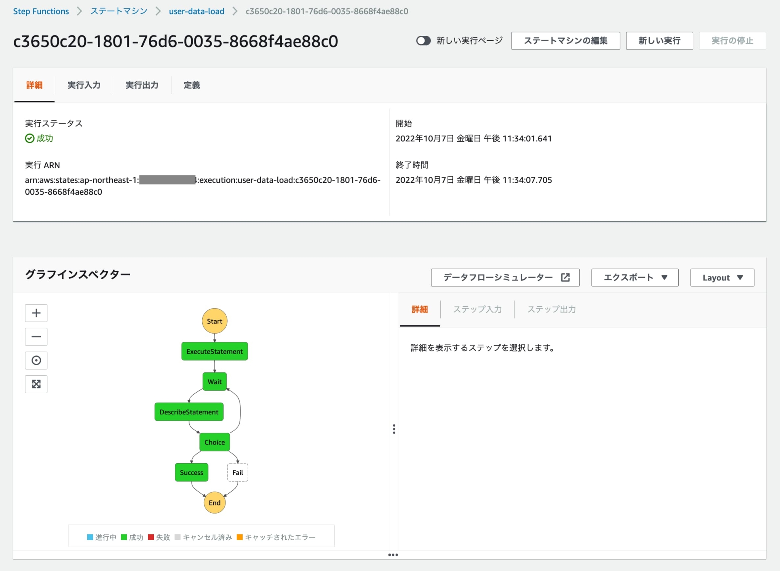Viewport: 780px width, 571px height.
Task: Open the Layout dropdown menu
Action: pos(722,277)
